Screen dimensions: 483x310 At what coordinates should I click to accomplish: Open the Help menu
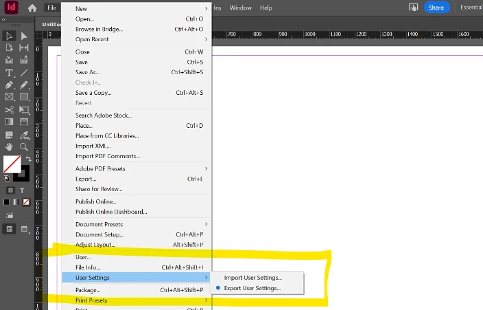(266, 8)
